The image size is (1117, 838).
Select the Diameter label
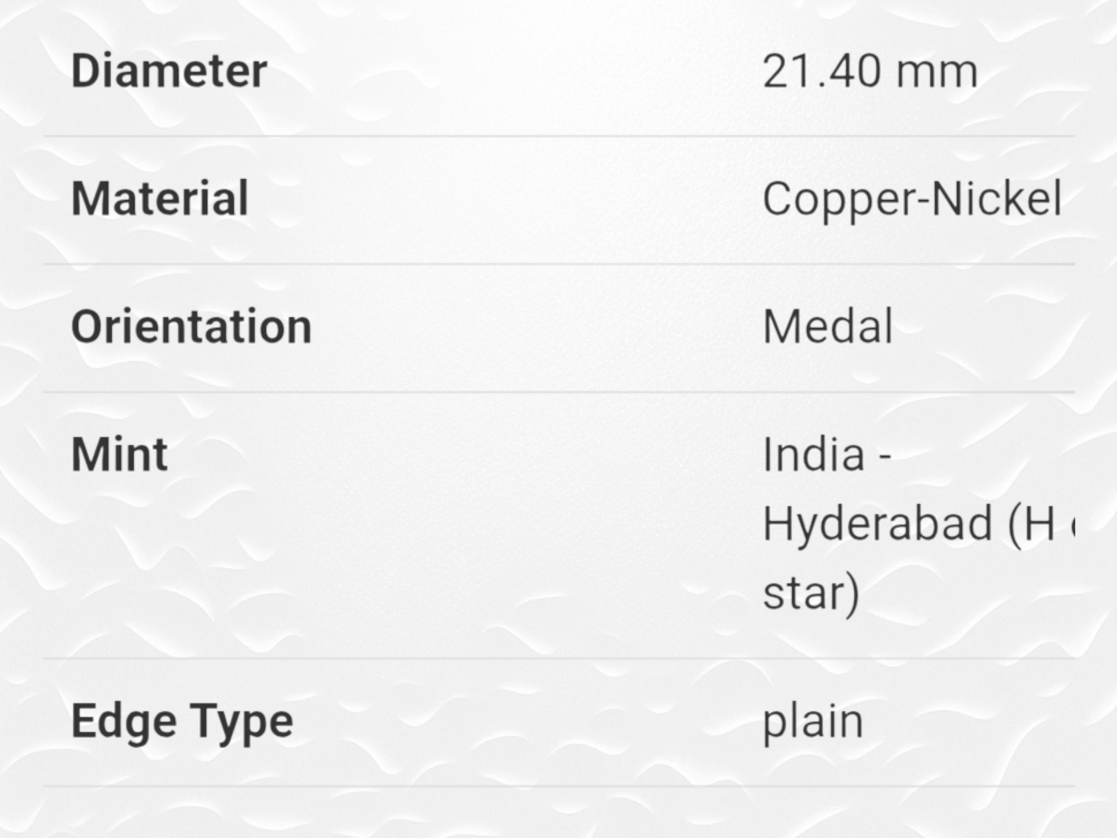coord(169,71)
